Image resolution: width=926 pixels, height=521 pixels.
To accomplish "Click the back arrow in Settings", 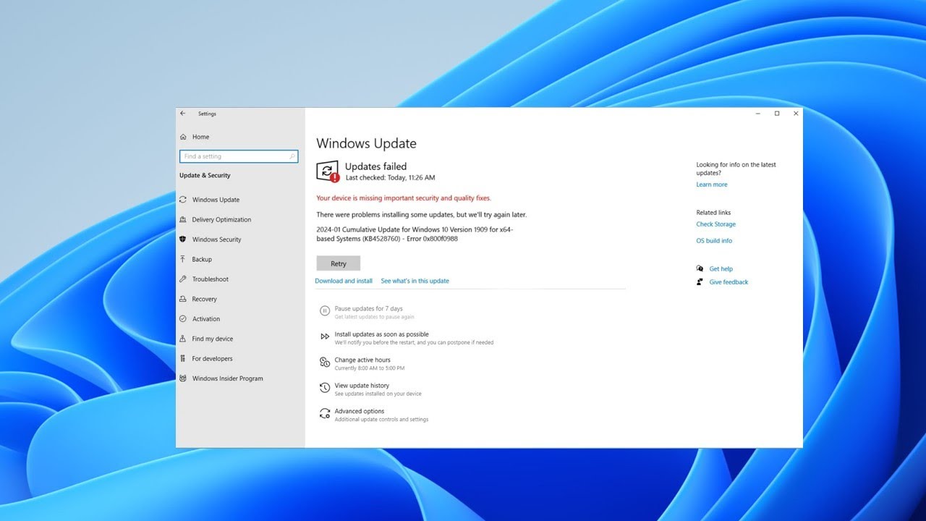I will (x=183, y=114).
